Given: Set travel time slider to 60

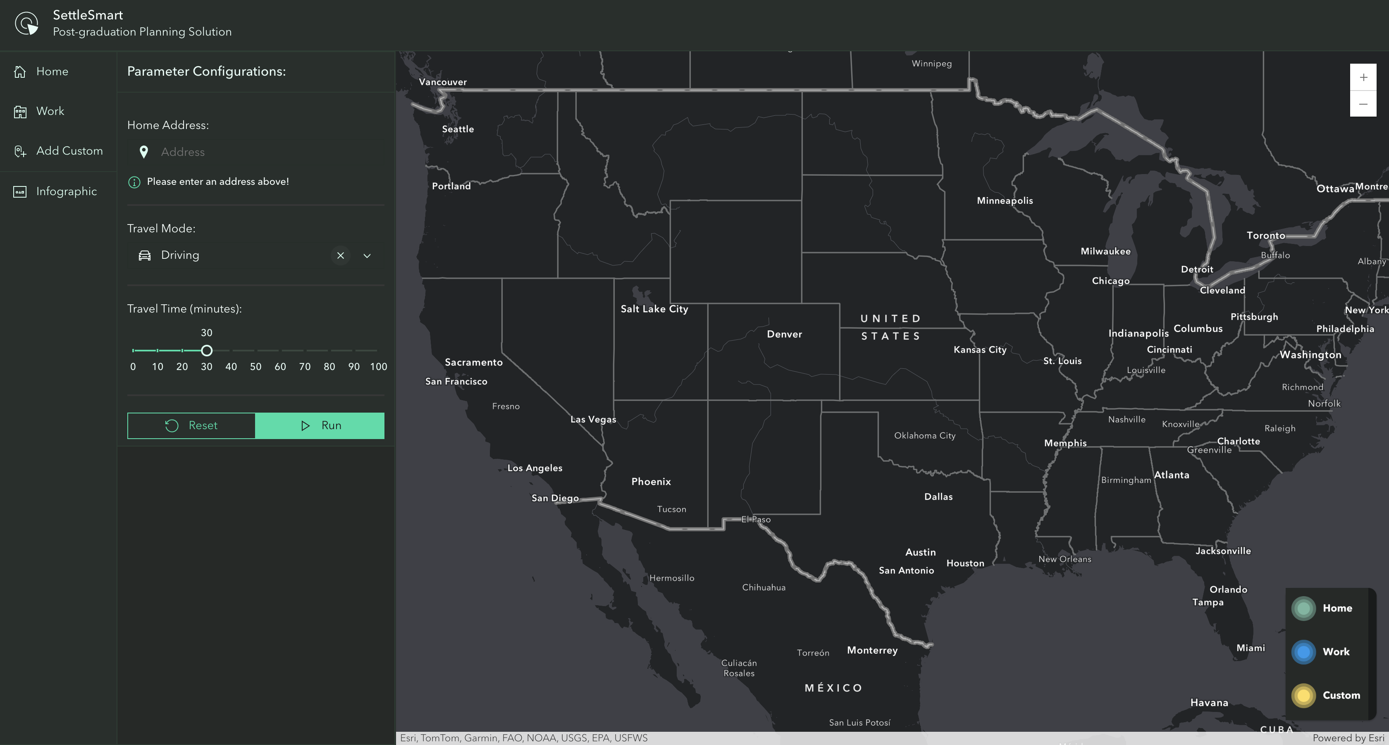Looking at the screenshot, I should click(280, 351).
